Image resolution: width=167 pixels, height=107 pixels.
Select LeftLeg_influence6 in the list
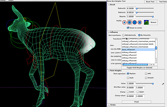[x=138, y=61]
